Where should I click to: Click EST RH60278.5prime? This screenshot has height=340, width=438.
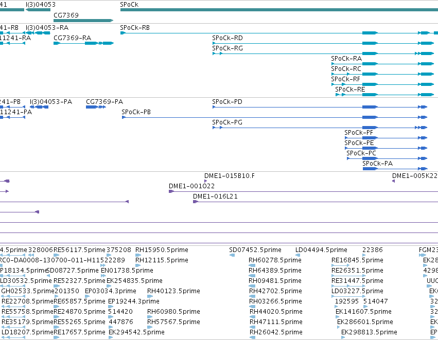pos(275,260)
